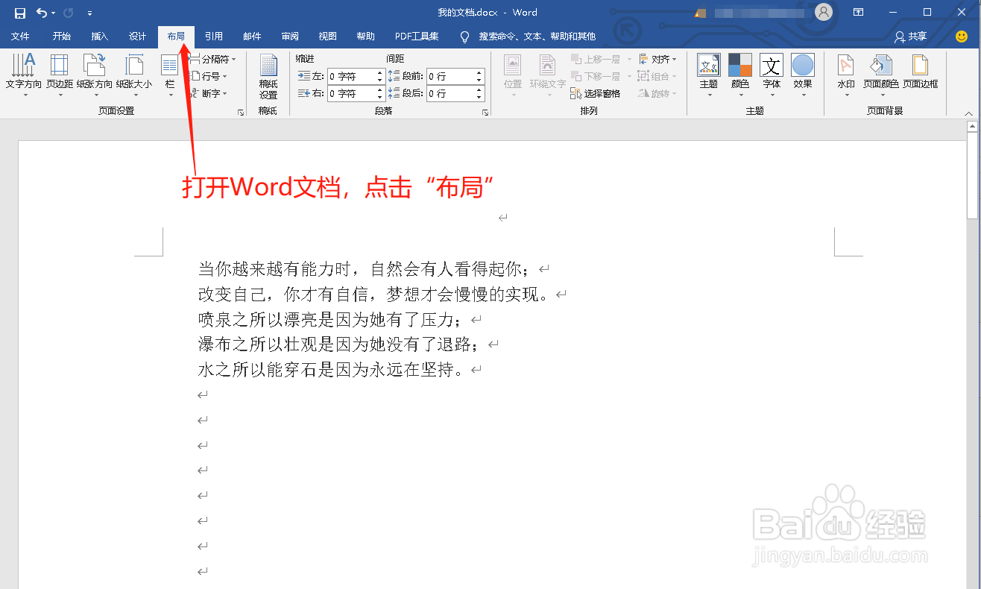The height and width of the screenshot is (589, 981).
Task: Click the line 水之所以能穿石是因为永远在坚持
Action: [x=326, y=369]
